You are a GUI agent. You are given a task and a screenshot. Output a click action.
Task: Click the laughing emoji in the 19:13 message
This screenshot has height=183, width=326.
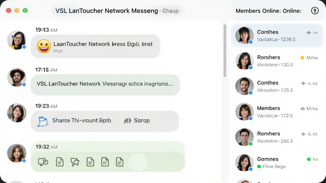click(x=44, y=46)
